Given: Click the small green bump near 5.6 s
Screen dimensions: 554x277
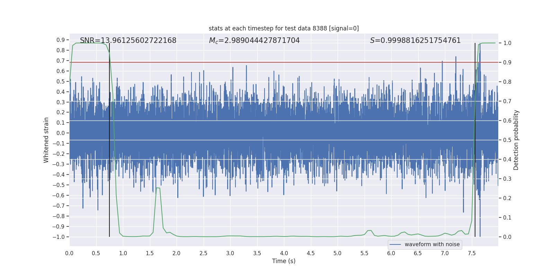Looking at the screenshot, I should [369, 231].
